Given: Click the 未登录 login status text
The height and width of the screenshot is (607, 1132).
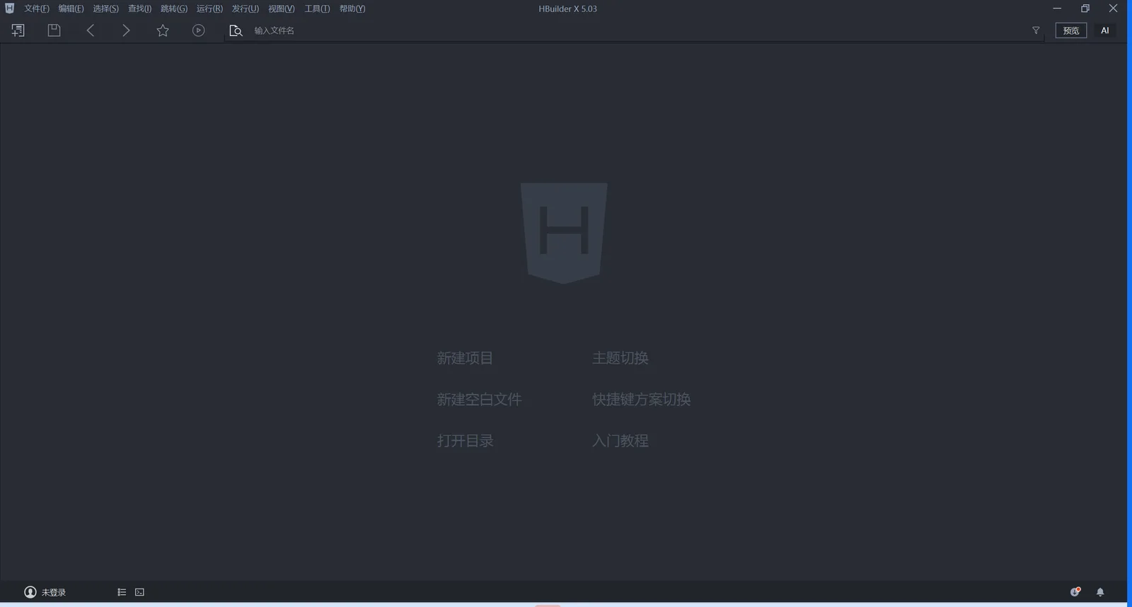Looking at the screenshot, I should coord(54,593).
